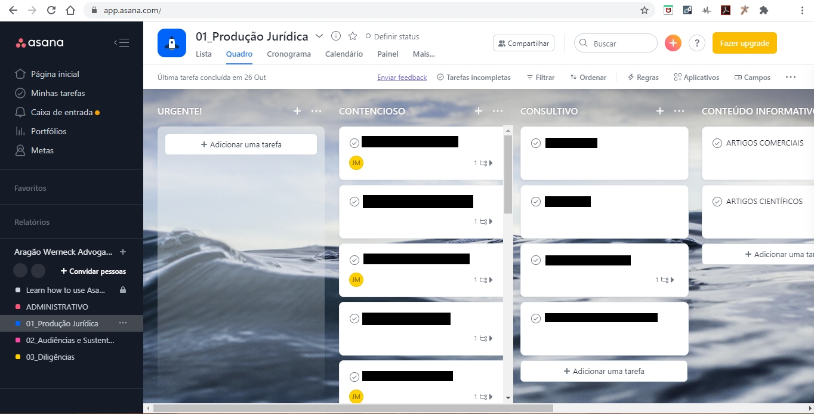Click the Fazer upgrade button
This screenshot has width=814, height=414.
[744, 43]
